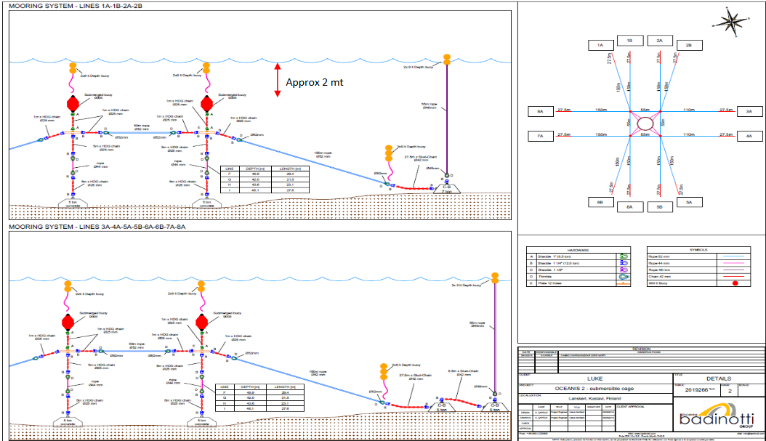Click the red cage center in plan view

pyautogui.click(x=645, y=124)
